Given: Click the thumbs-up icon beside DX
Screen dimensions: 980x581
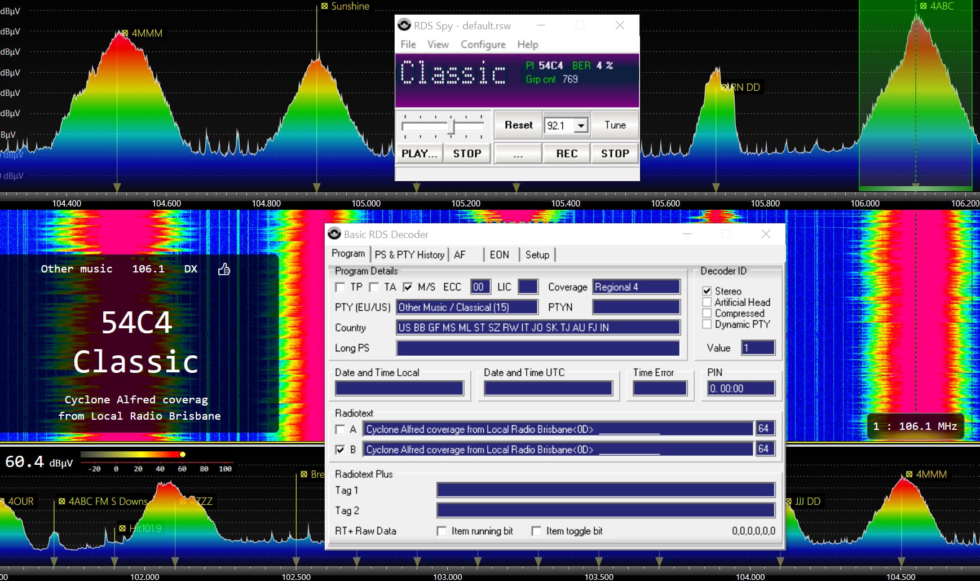Looking at the screenshot, I should (x=224, y=269).
